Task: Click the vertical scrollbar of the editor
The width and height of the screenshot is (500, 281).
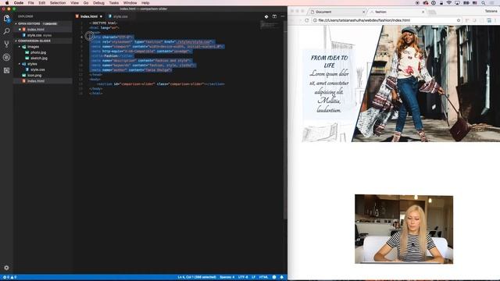Action: tap(285, 119)
